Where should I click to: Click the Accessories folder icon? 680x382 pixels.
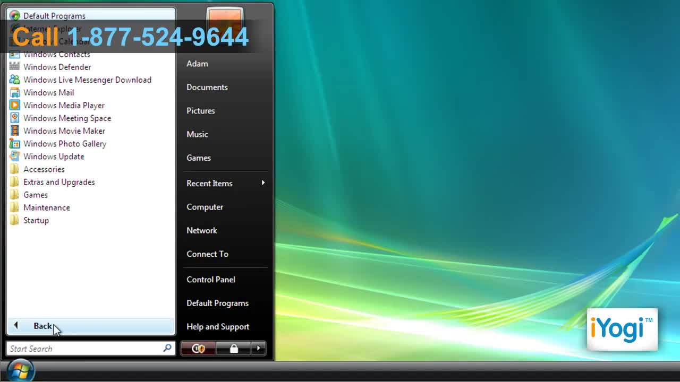[15, 169]
